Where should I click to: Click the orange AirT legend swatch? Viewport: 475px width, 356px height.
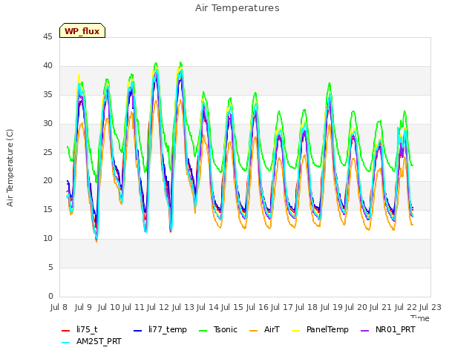[254, 331]
